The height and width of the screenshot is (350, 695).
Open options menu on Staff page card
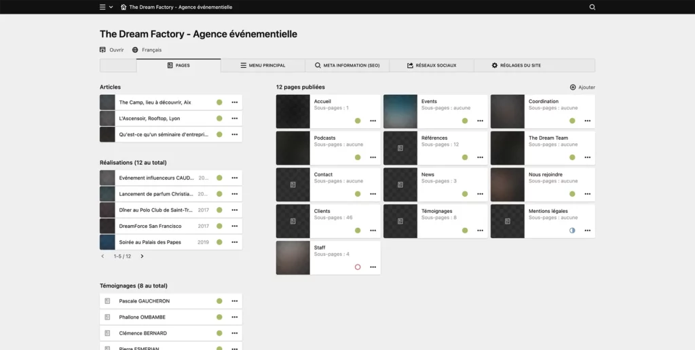[x=373, y=267]
